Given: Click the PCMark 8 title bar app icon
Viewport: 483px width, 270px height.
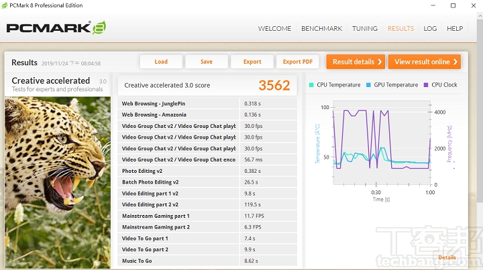Looking at the screenshot, I should (5, 5).
